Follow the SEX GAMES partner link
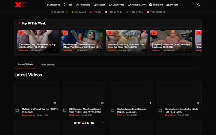The height and width of the screenshot is (135, 216). (x=79, y=12)
